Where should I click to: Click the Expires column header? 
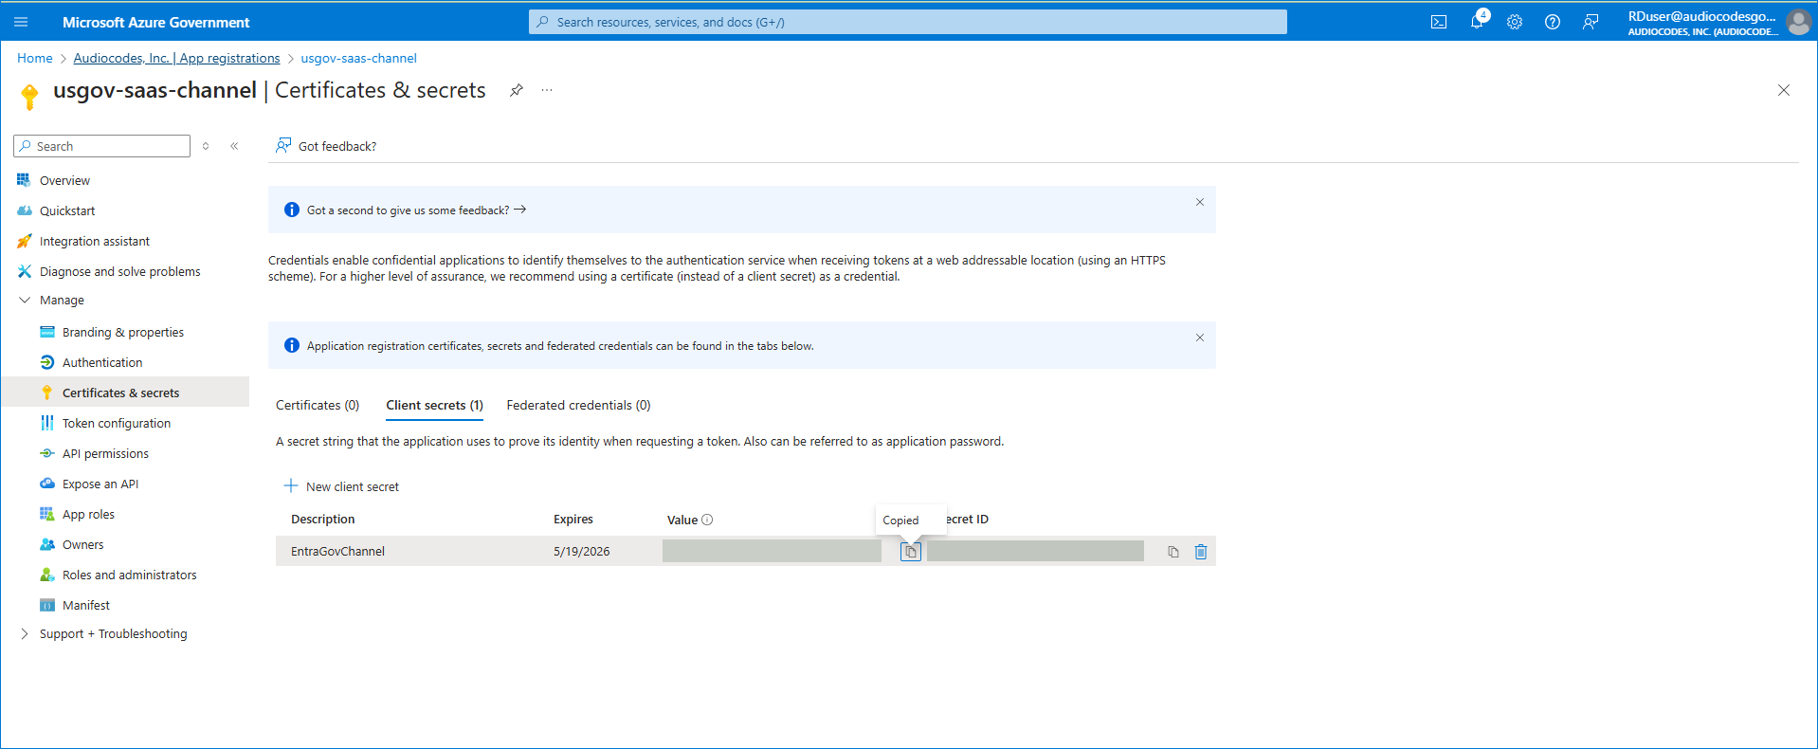[573, 519]
